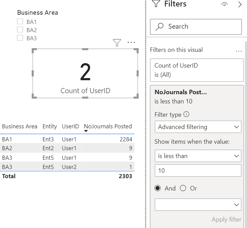Select the Ent2 entity cell
Viewport: 247px width, 228px height.
point(48,148)
